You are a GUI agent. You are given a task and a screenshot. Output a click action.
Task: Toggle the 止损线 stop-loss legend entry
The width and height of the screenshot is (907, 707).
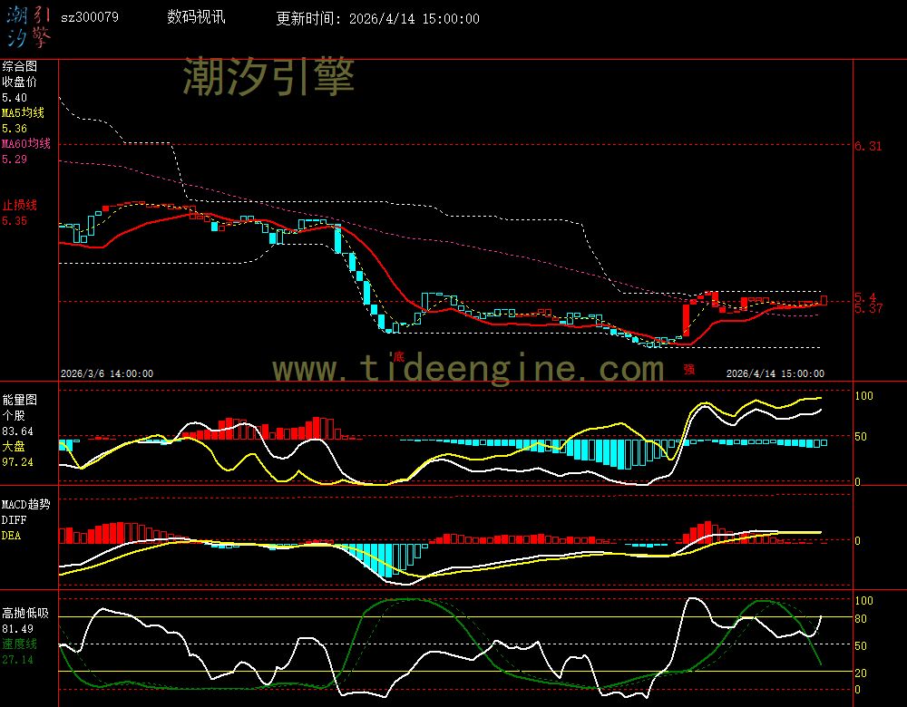19,205
